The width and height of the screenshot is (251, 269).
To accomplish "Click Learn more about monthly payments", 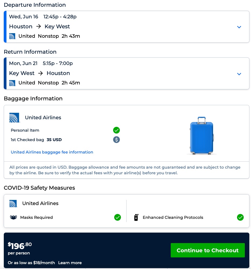I will click(70, 263).
